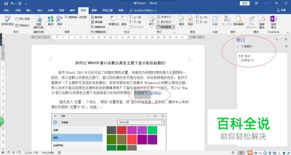Click the 5/356 word count in status bar

32,153
